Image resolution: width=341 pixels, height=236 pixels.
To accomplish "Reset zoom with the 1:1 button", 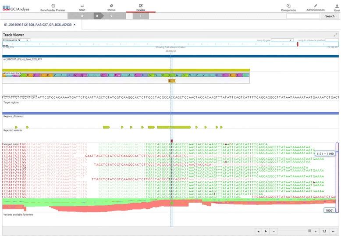I will pos(324,231).
